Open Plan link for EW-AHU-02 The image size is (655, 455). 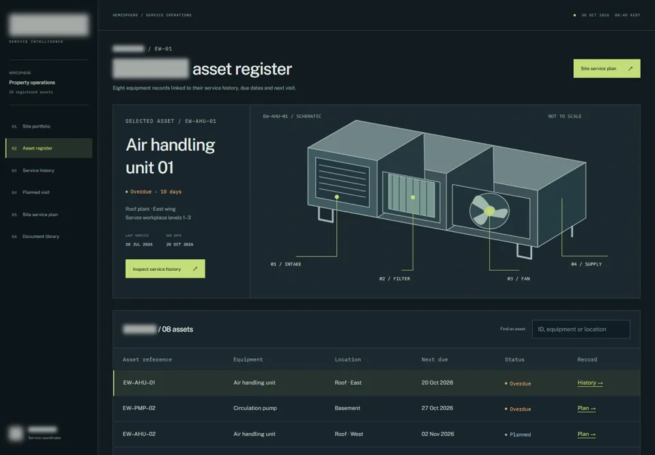[x=587, y=434]
